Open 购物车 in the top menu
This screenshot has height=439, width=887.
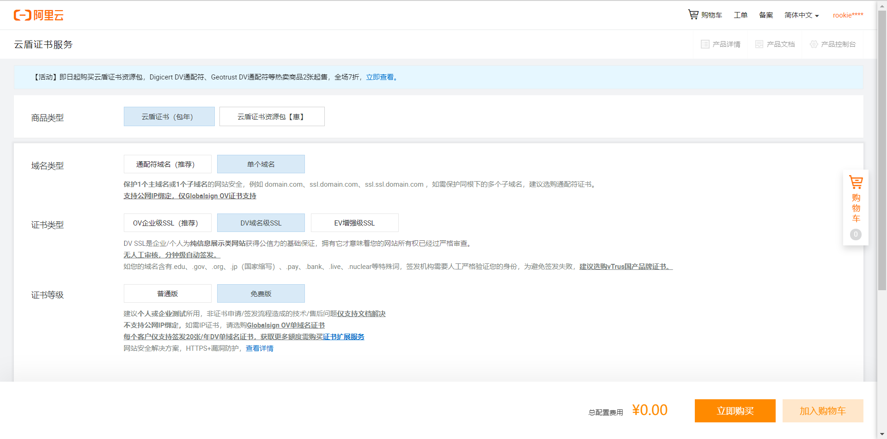pyautogui.click(x=711, y=15)
